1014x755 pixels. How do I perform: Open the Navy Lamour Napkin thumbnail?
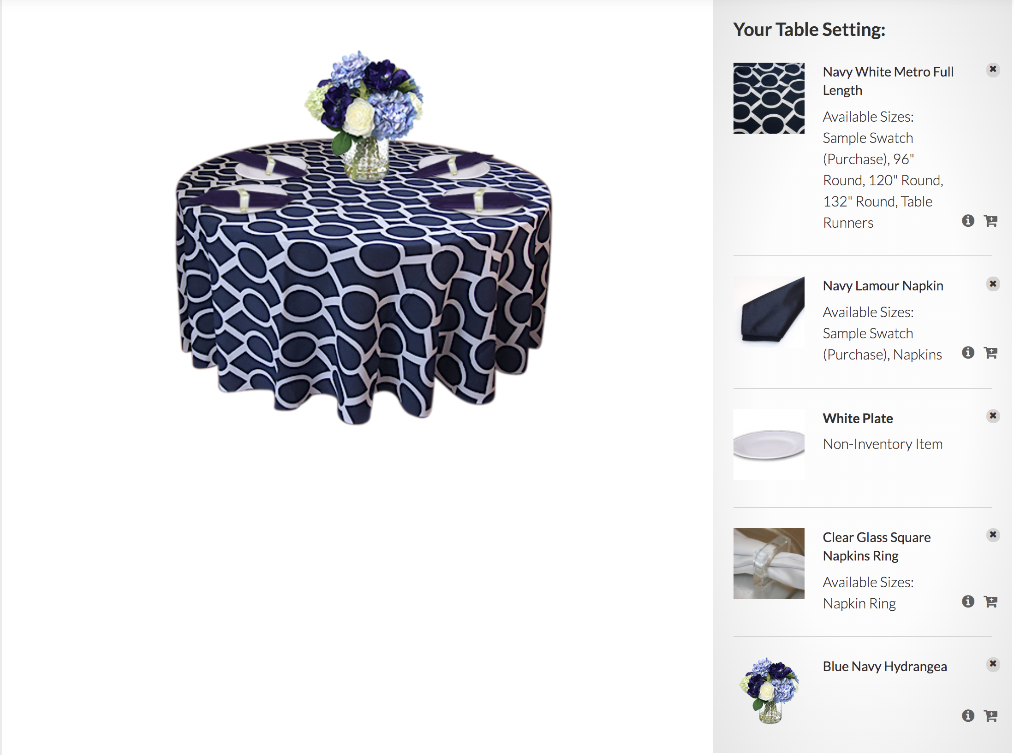(769, 312)
